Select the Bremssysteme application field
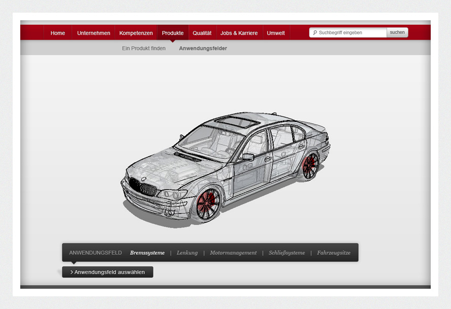 (147, 253)
